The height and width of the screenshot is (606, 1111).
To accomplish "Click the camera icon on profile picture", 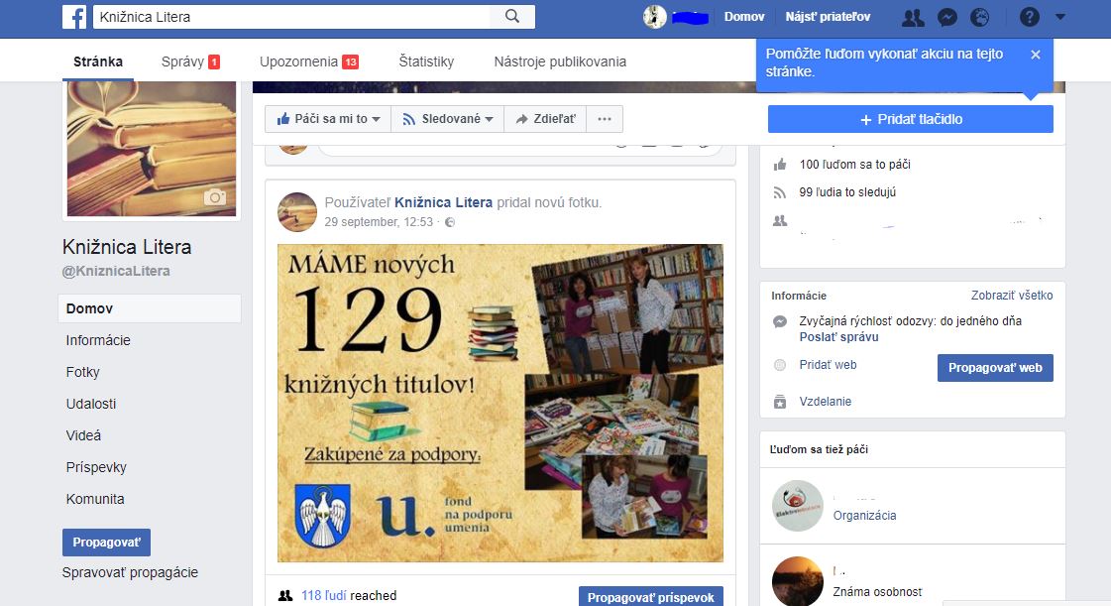I will [x=214, y=197].
